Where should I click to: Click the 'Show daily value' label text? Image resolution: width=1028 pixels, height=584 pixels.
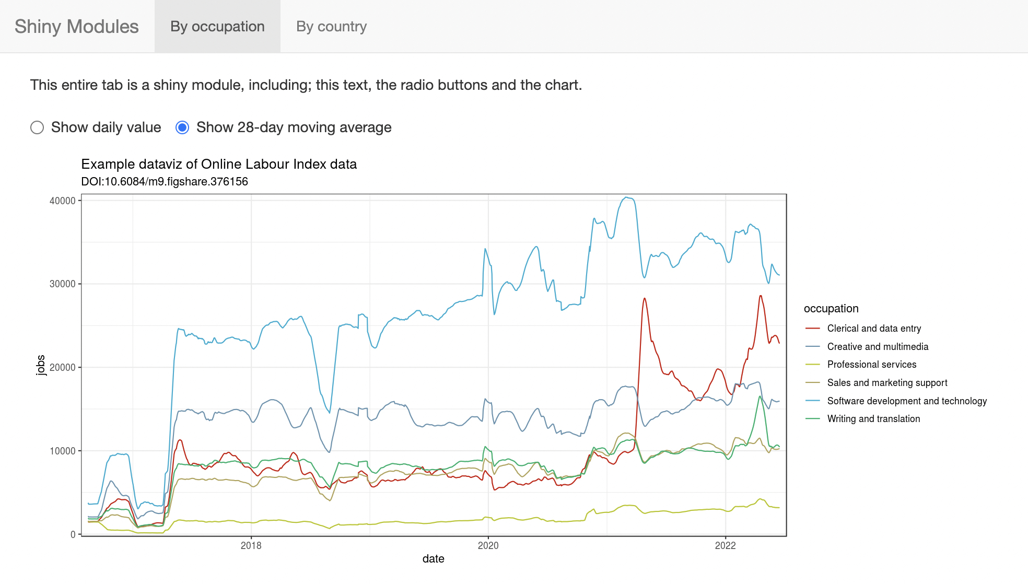tap(106, 127)
